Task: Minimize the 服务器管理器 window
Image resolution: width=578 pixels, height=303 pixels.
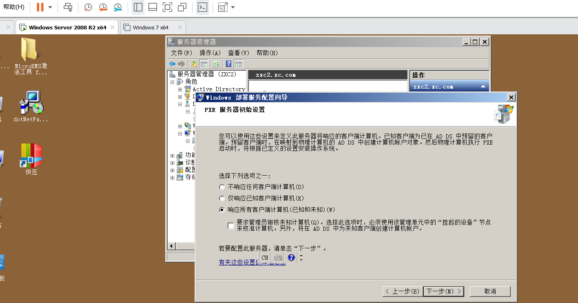Action: [x=467, y=42]
